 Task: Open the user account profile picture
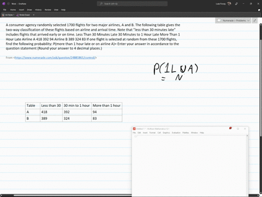point(229,4)
